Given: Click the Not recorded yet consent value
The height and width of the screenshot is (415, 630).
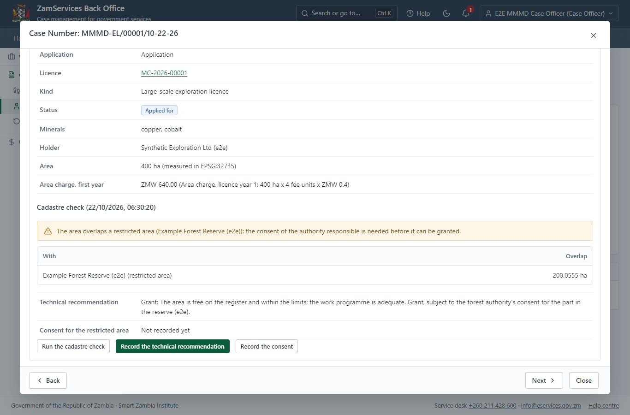Looking at the screenshot, I should pyautogui.click(x=166, y=330).
